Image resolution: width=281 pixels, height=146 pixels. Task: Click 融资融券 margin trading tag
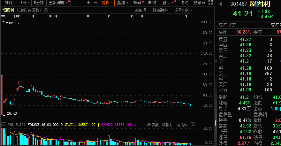(160, 11)
